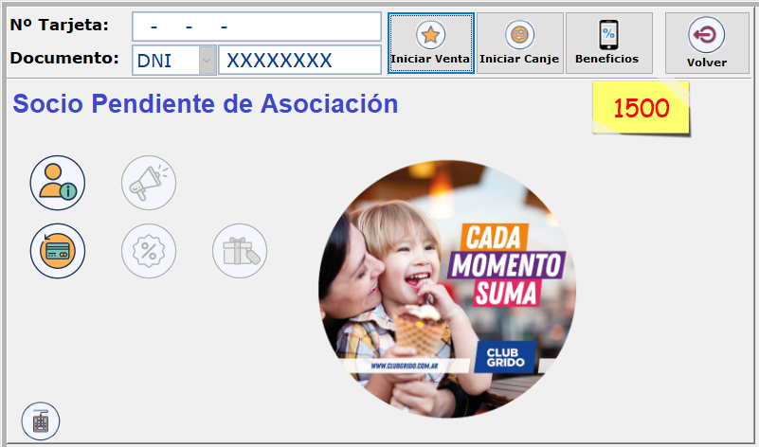This screenshot has height=447, width=759.
Task: Open the percent discount badge icon
Action: [149, 251]
